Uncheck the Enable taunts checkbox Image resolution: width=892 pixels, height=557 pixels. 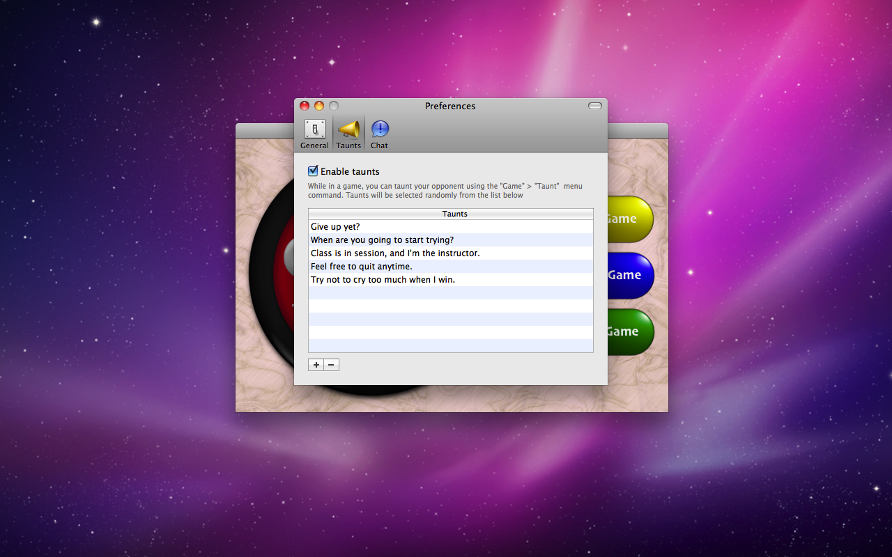tap(314, 171)
